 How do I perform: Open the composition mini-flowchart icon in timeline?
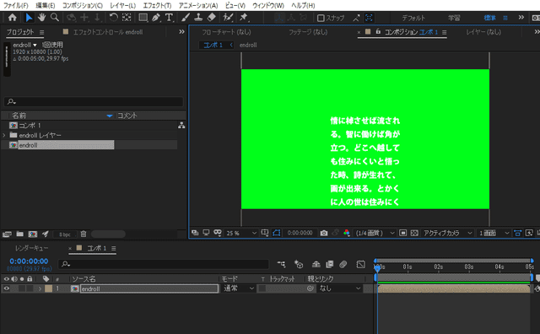(x=281, y=264)
